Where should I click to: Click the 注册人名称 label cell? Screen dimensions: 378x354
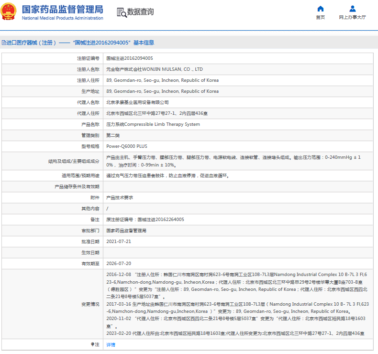52,69
